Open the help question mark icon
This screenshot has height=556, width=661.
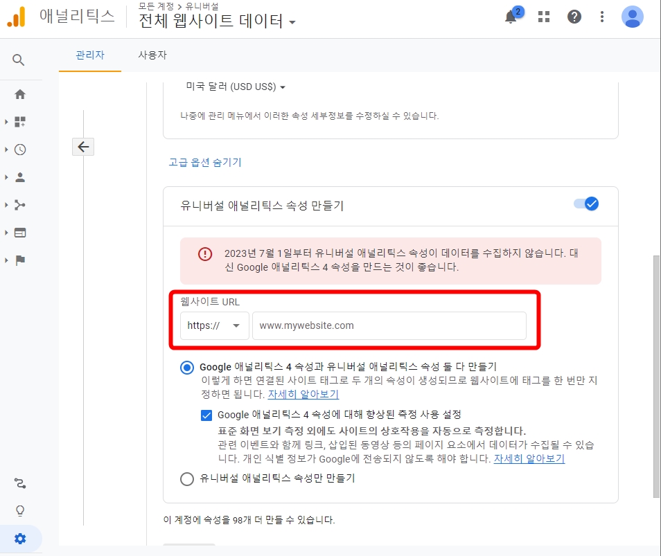click(574, 17)
